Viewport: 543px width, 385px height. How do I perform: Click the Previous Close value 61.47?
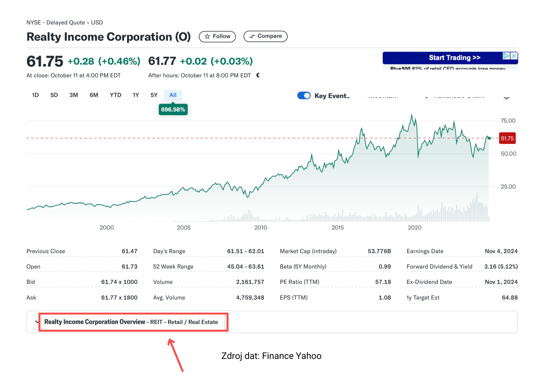pos(130,251)
